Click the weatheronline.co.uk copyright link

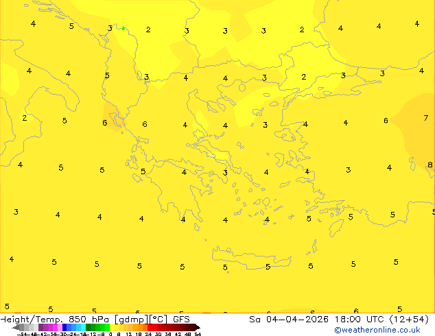point(377,330)
